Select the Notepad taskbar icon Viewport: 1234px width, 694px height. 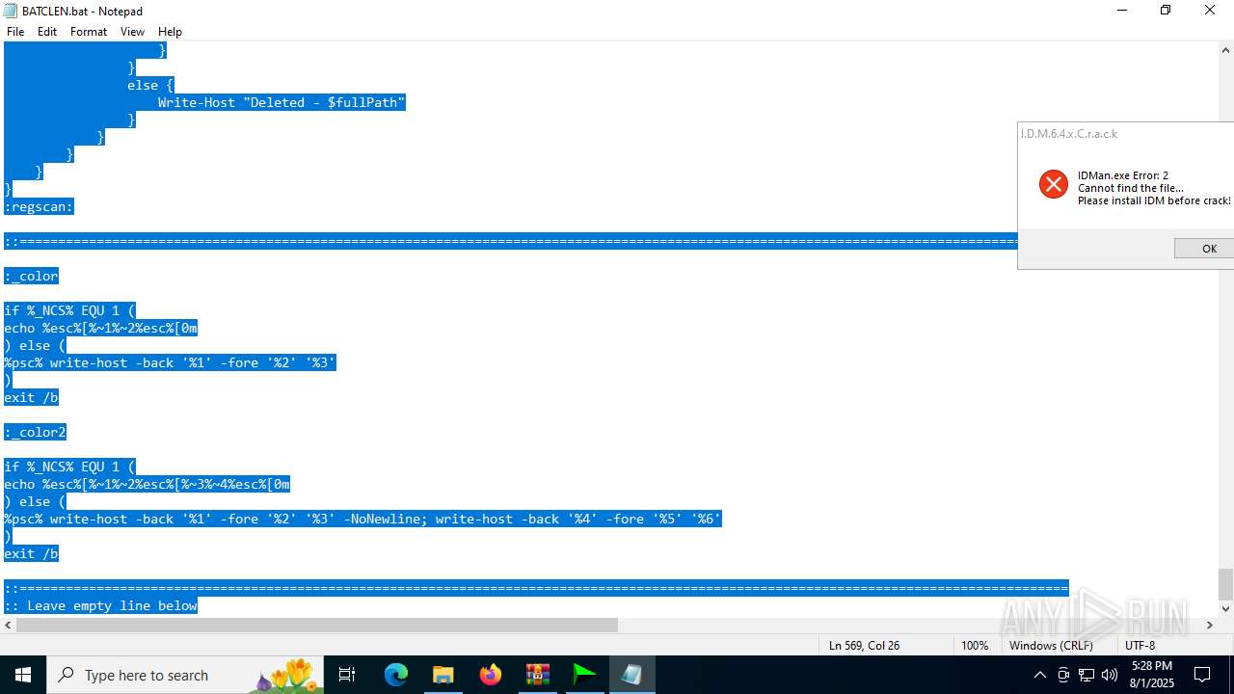point(631,675)
